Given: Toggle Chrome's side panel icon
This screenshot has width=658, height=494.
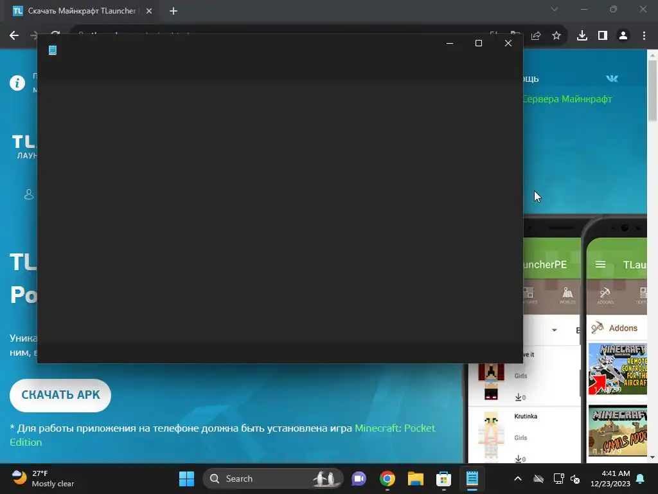Looking at the screenshot, I should point(603,36).
